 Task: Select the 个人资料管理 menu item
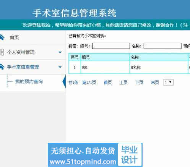(x=21, y=52)
